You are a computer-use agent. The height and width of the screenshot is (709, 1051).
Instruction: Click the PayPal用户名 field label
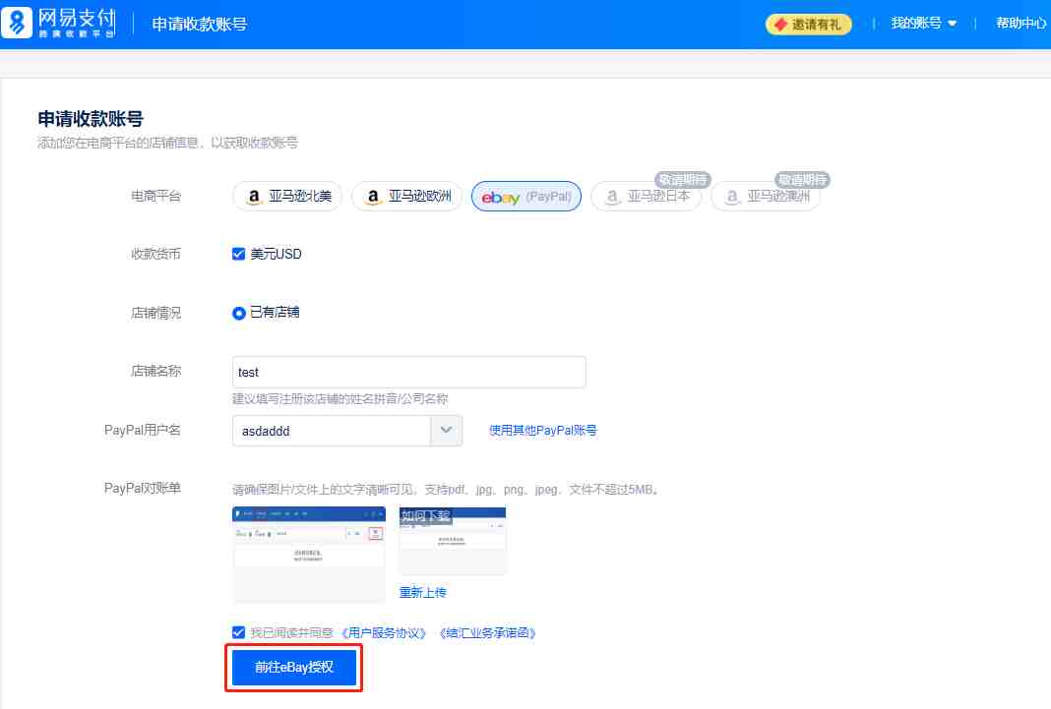point(143,430)
